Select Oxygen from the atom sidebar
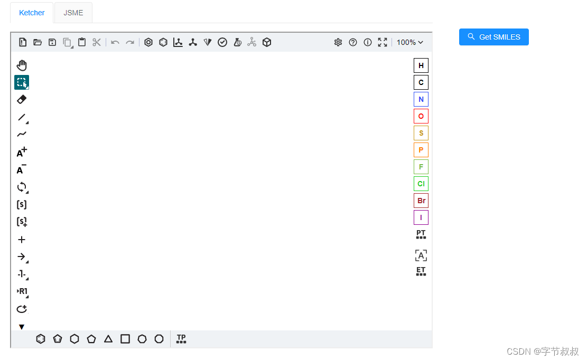This screenshot has width=587, height=361. (421, 116)
